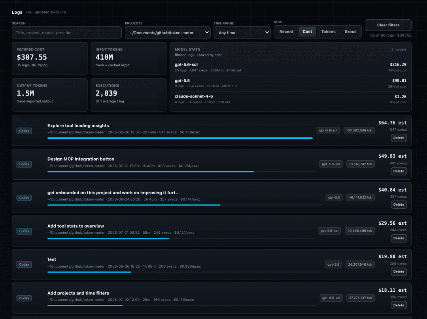Open the Time Range dropdown
The width and height of the screenshot is (427, 319).
point(242,33)
